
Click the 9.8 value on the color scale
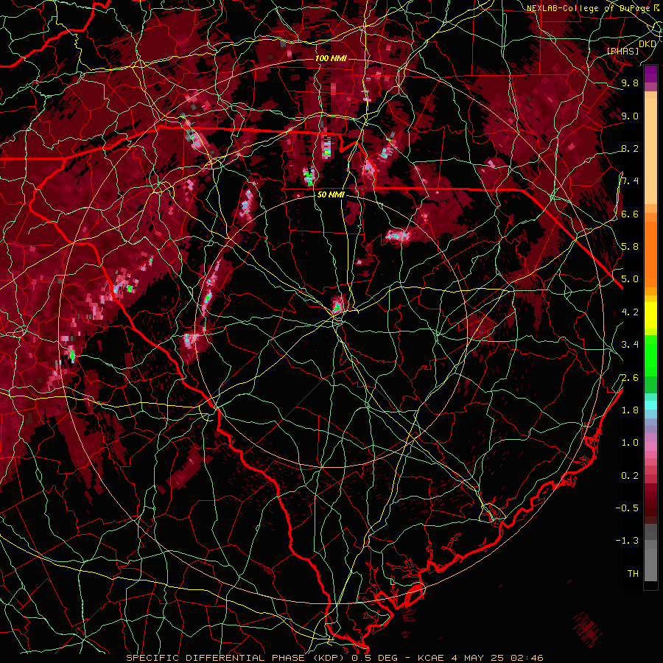(630, 83)
